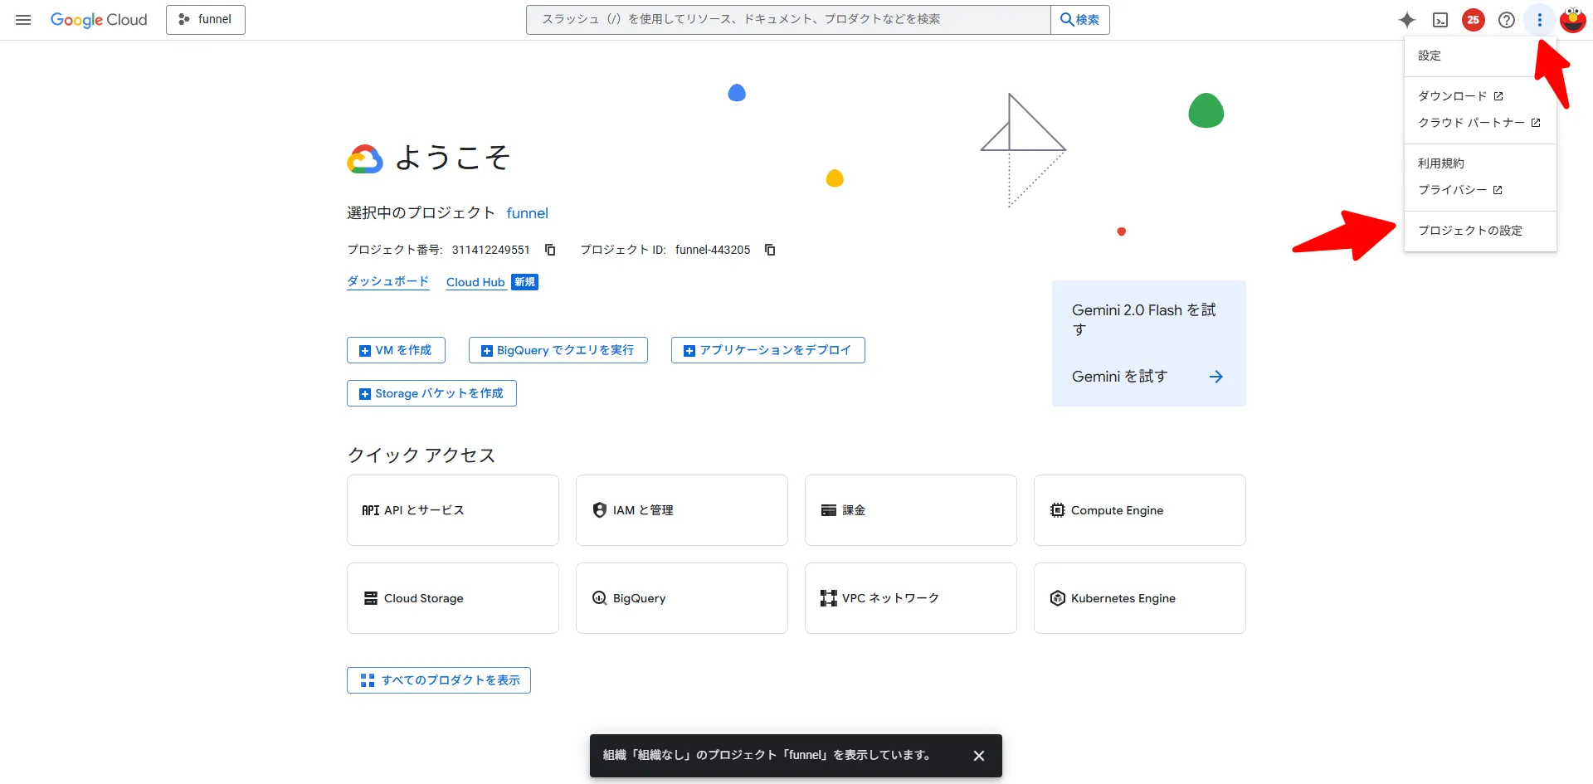Click すべてのプロダクトを表示 button

(439, 680)
